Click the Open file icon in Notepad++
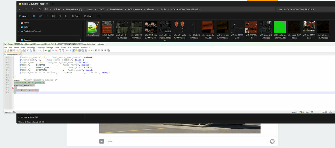This screenshot has width=335, height=148. [x=8, y=51]
